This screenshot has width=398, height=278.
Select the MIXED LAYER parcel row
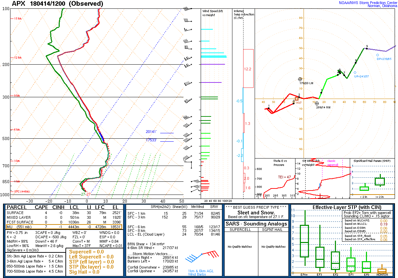64,217
